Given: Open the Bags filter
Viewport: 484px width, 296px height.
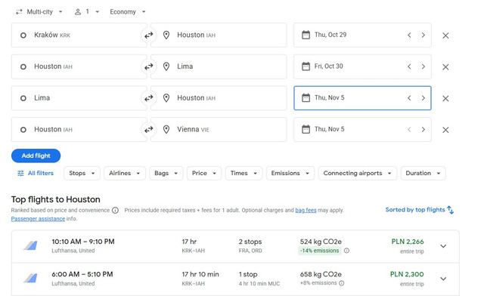Looking at the screenshot, I should [166, 173].
